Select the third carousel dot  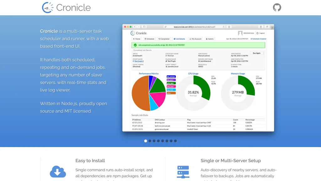[154, 141]
